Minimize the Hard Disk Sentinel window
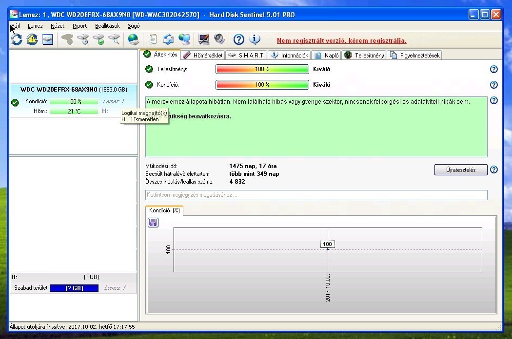Screen dimensions: 512x339 pos(473,14)
